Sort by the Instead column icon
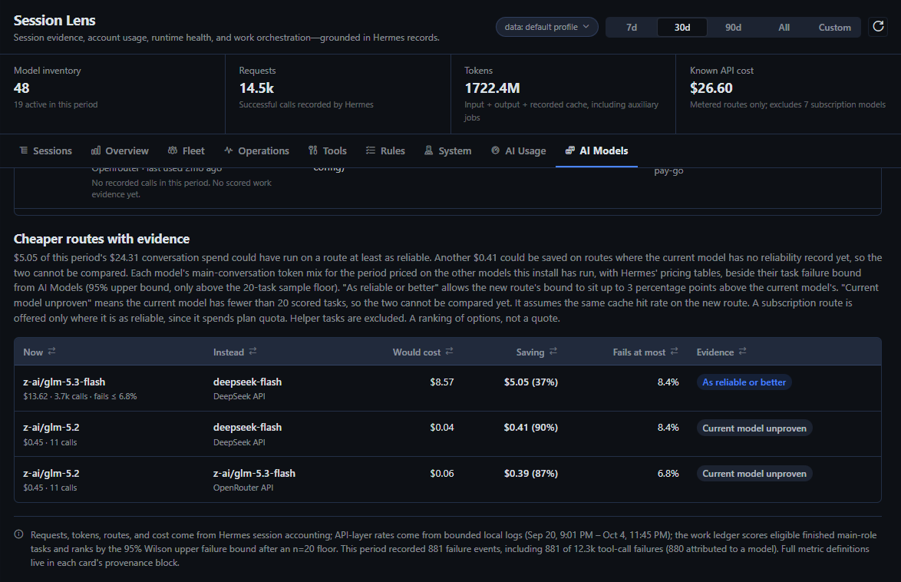 (x=252, y=352)
